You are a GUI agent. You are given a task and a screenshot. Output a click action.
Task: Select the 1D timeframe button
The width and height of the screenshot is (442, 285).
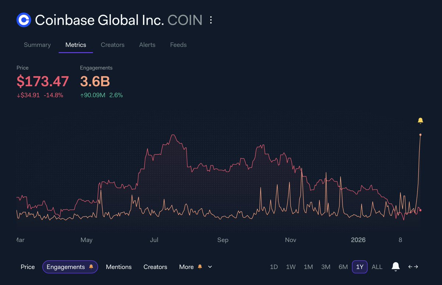pos(274,267)
